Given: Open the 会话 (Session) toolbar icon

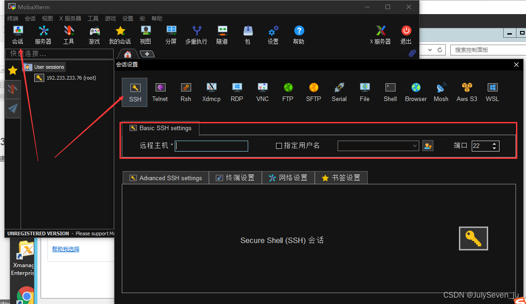Looking at the screenshot, I should pos(18,35).
